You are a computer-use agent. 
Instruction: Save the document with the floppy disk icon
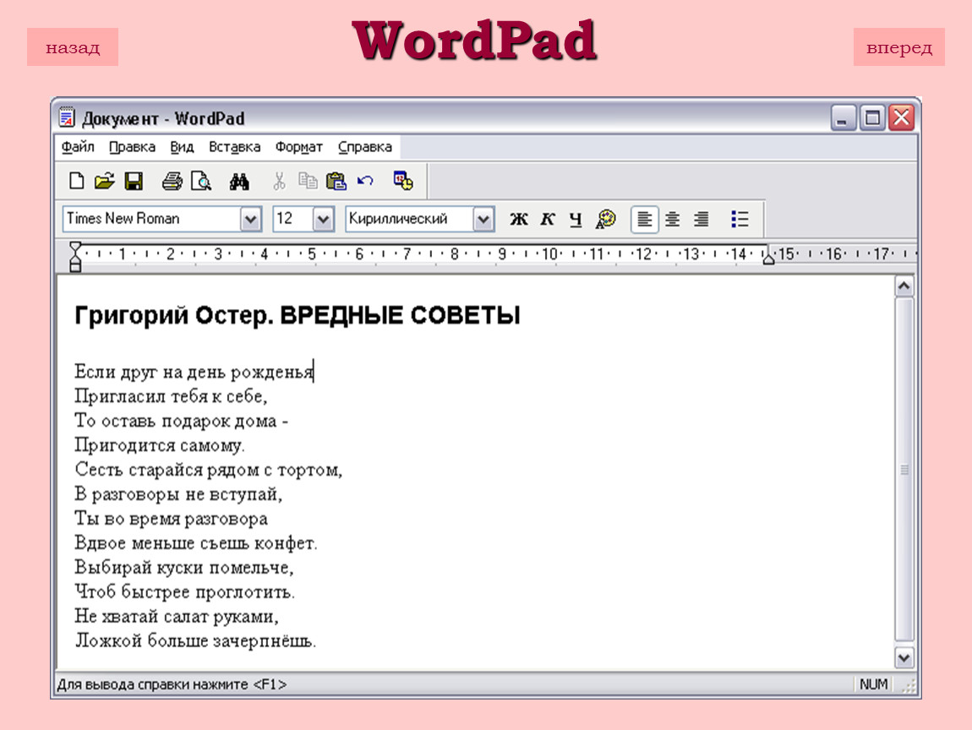(134, 181)
